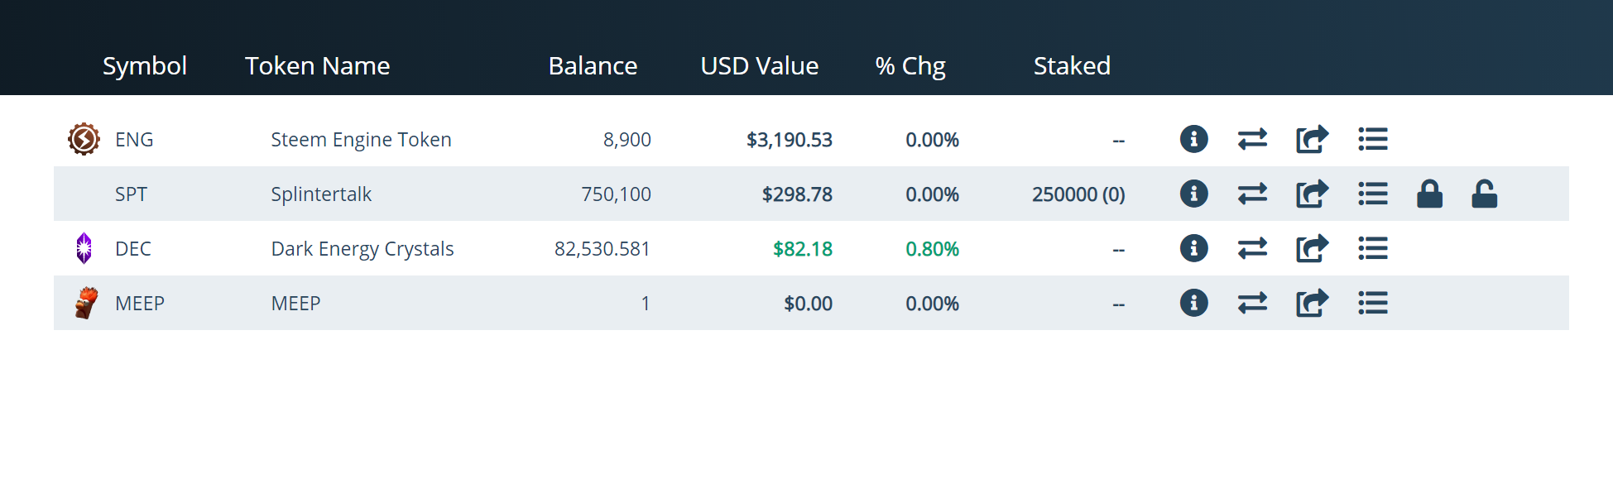This screenshot has height=479, width=1613.
Task: Open transaction history list for DEC
Action: (1372, 248)
